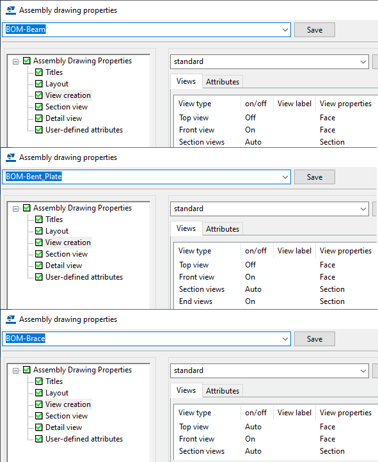Switch to Attributes tab in BOM-Beam window
Screen dimensions: 378x462
223,82
